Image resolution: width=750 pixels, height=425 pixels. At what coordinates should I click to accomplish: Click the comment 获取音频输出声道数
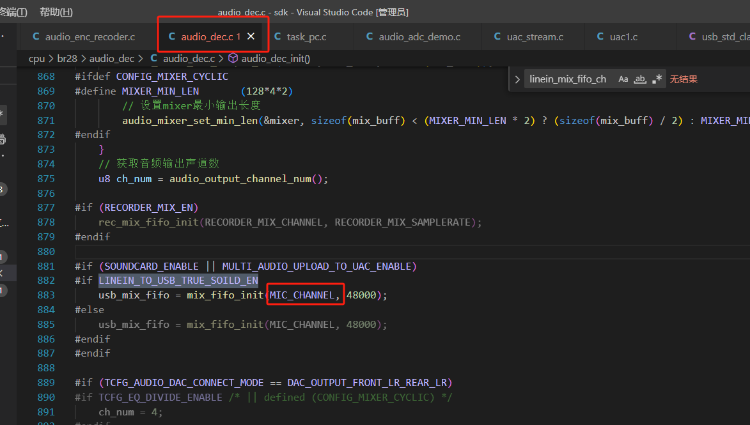tap(159, 164)
